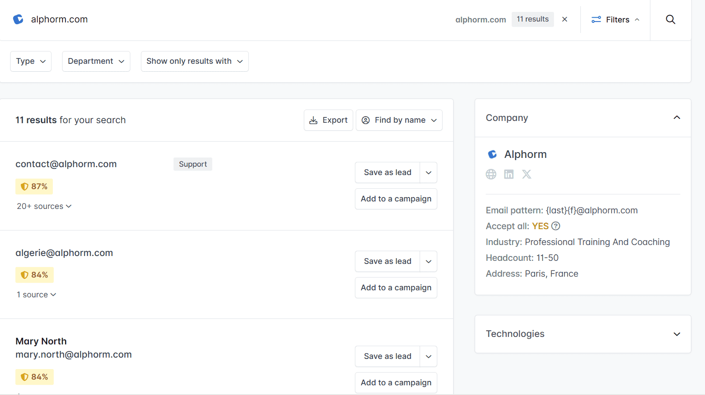Open the Show only results with dropdown
The image size is (705, 395).
(x=195, y=61)
